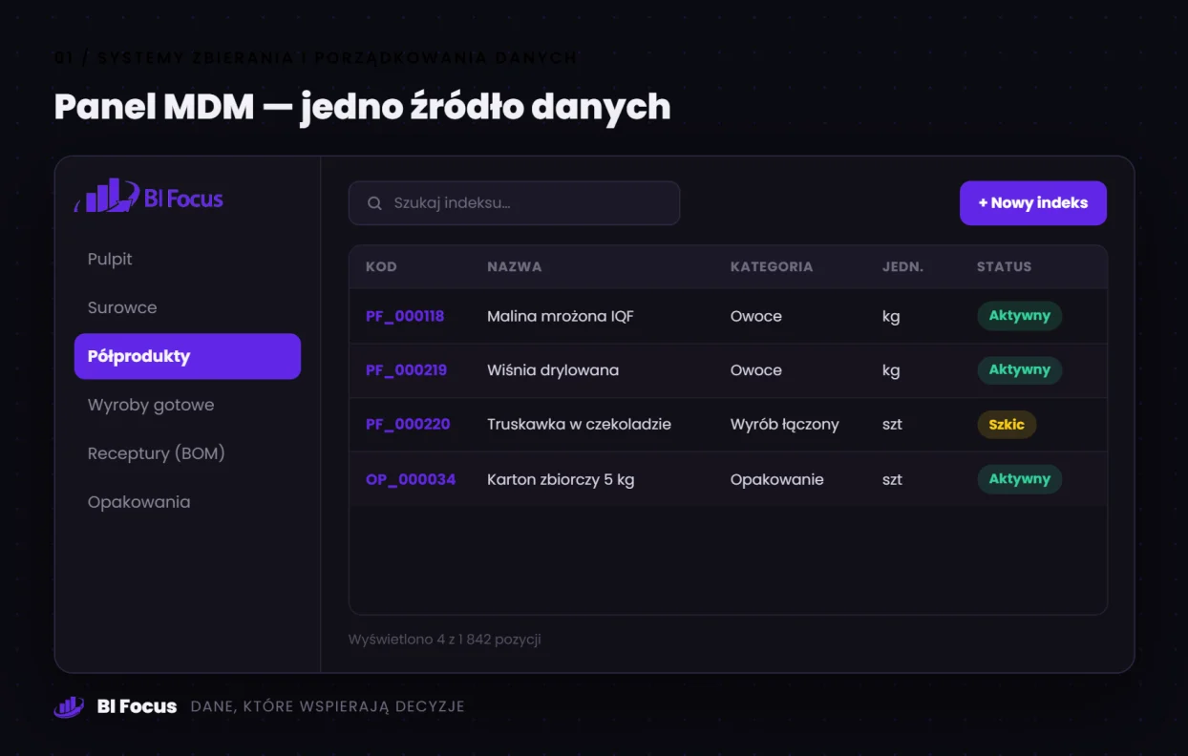Click Wyświetlono 4 z 1 842 pozycji text

(445, 640)
